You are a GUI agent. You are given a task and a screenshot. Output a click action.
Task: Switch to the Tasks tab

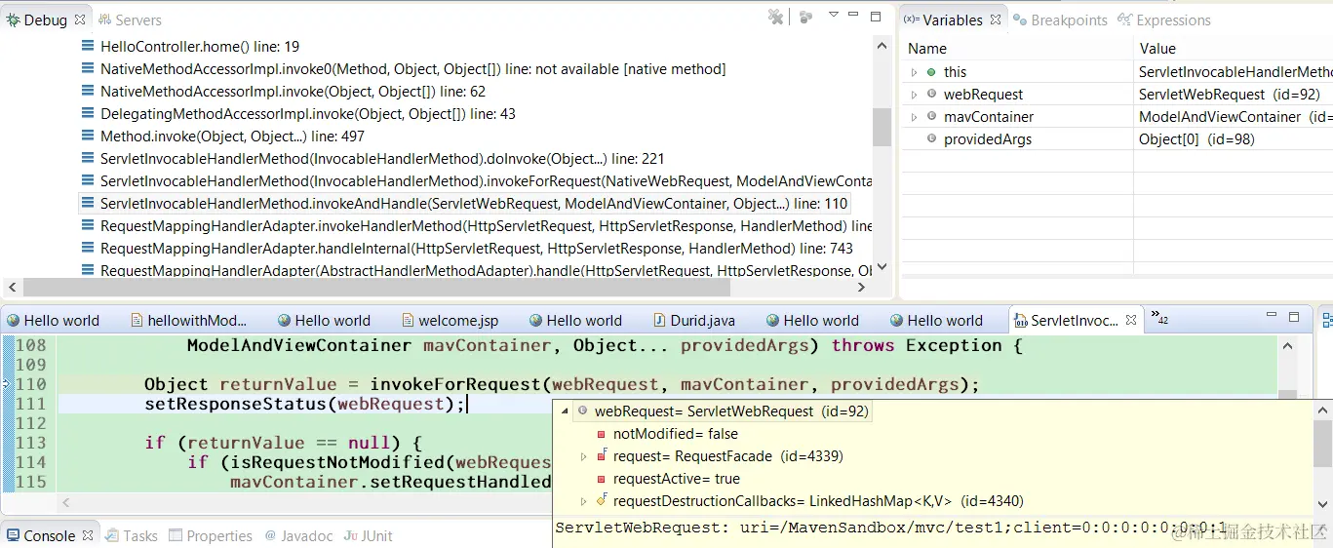click(x=132, y=535)
